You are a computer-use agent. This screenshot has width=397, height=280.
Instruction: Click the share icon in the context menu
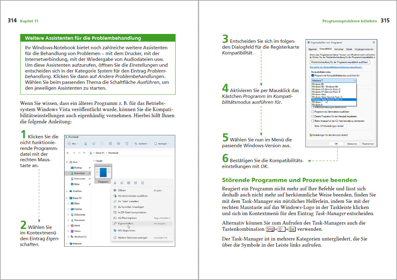pos(135,183)
